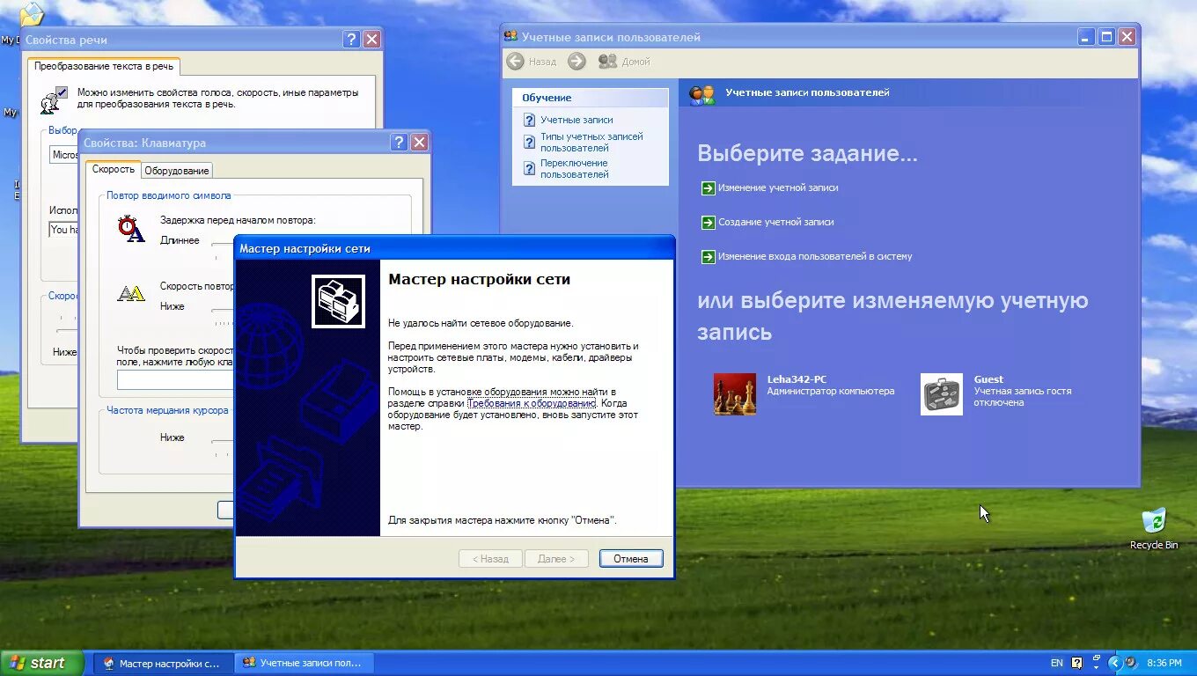The image size is (1197, 676).
Task: Maximize the User Accounts window
Action: [1106, 37]
